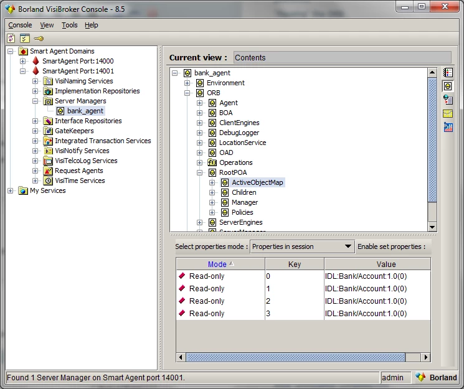Click the Implementation Repositories icon
464x389 pixels.
[48, 91]
